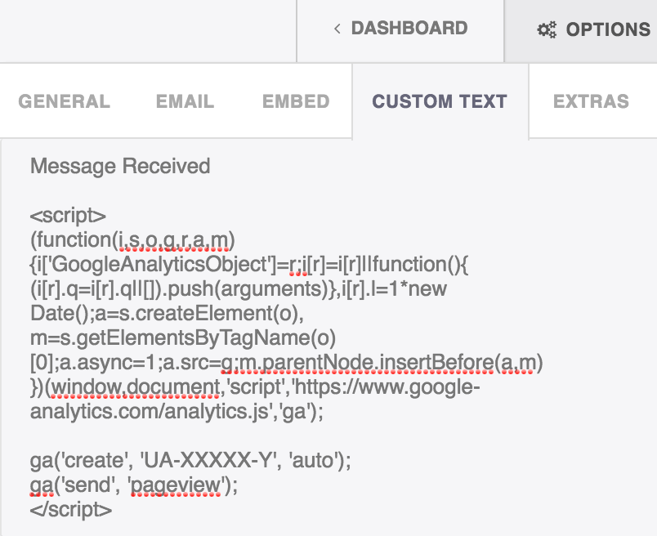Click the ga('create', 'UA-XXXXX-Y', 'auto') line
657x536 pixels.
pos(190,461)
